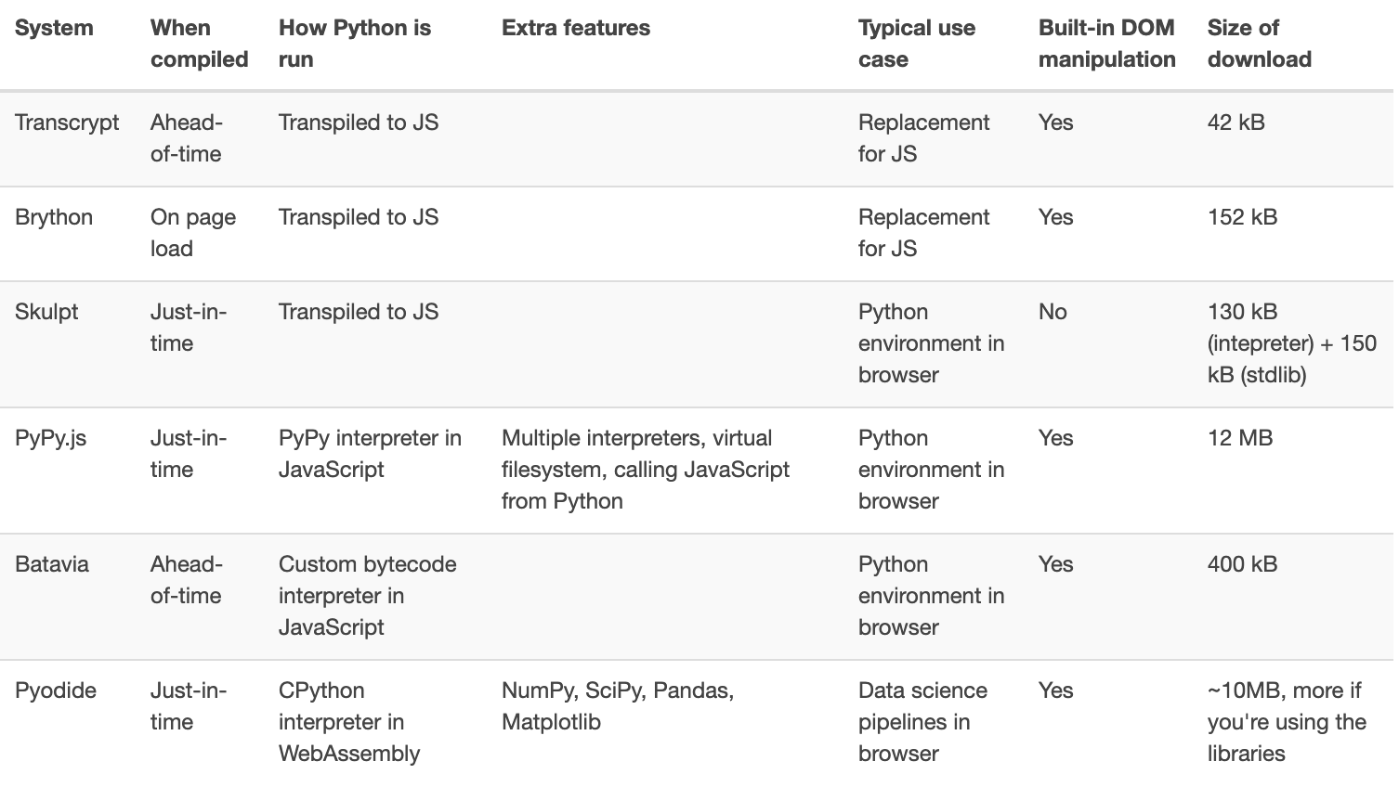Select the Skulpt system name cell

coord(46,312)
